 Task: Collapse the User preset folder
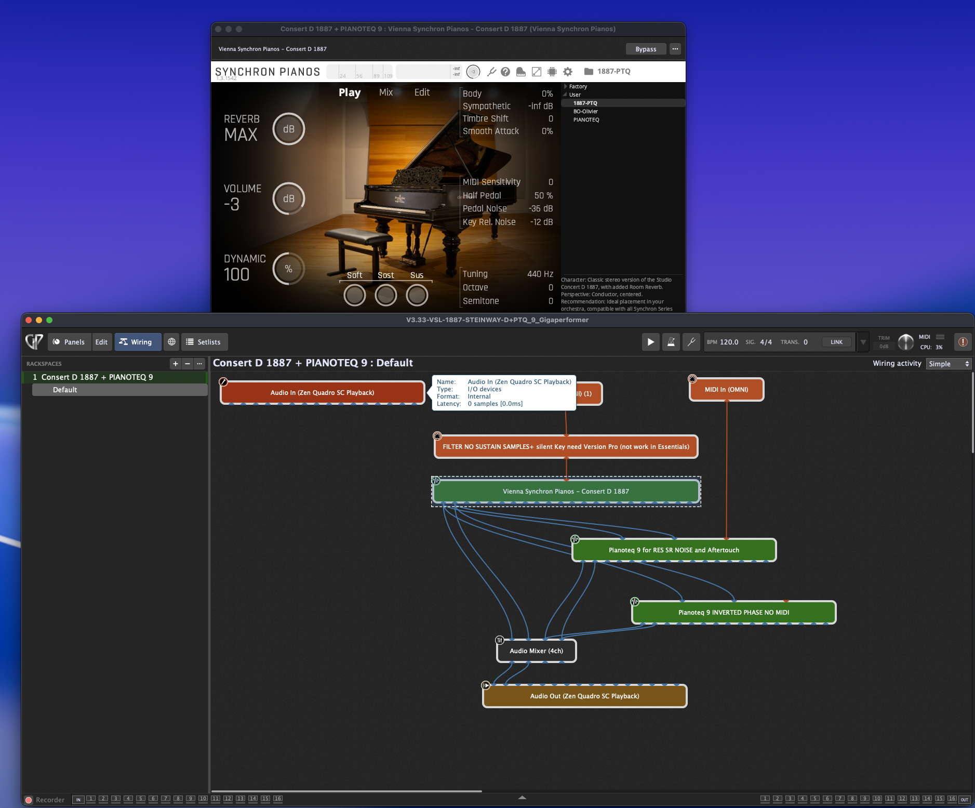[566, 95]
